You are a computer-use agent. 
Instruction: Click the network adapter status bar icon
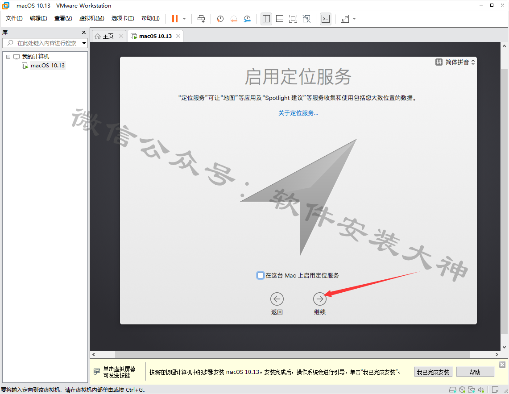(472, 390)
